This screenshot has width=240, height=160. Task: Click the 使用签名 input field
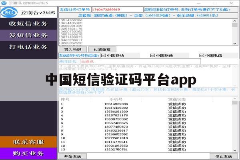tap(141, 62)
